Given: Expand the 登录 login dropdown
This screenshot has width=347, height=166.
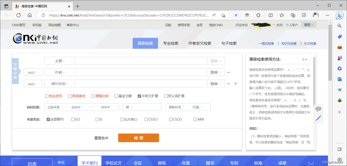Looking at the screenshot, I should coord(309,25).
